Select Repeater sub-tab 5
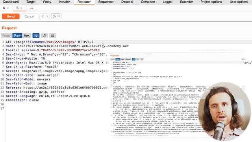The width and height of the screenshot is (252, 142). click(x=4, y=8)
